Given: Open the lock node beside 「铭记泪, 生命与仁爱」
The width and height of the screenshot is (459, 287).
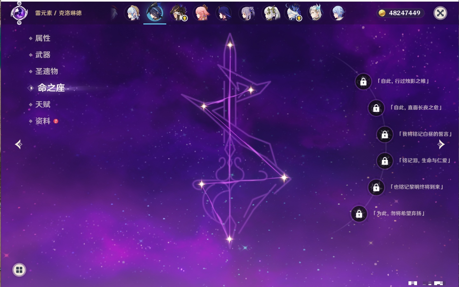Looking at the screenshot, I should point(385,161).
